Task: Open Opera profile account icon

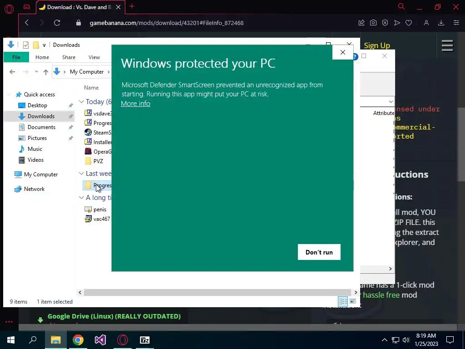Action: [x=426, y=23]
